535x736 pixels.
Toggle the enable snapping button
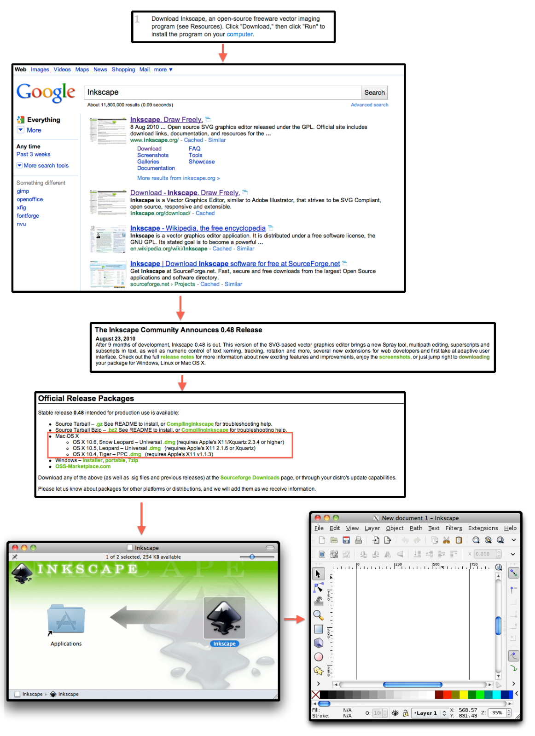[513, 573]
